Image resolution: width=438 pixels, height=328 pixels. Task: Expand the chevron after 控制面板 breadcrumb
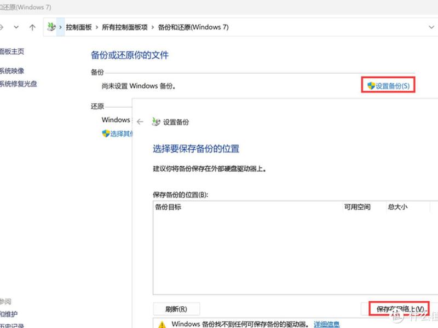[97, 27]
